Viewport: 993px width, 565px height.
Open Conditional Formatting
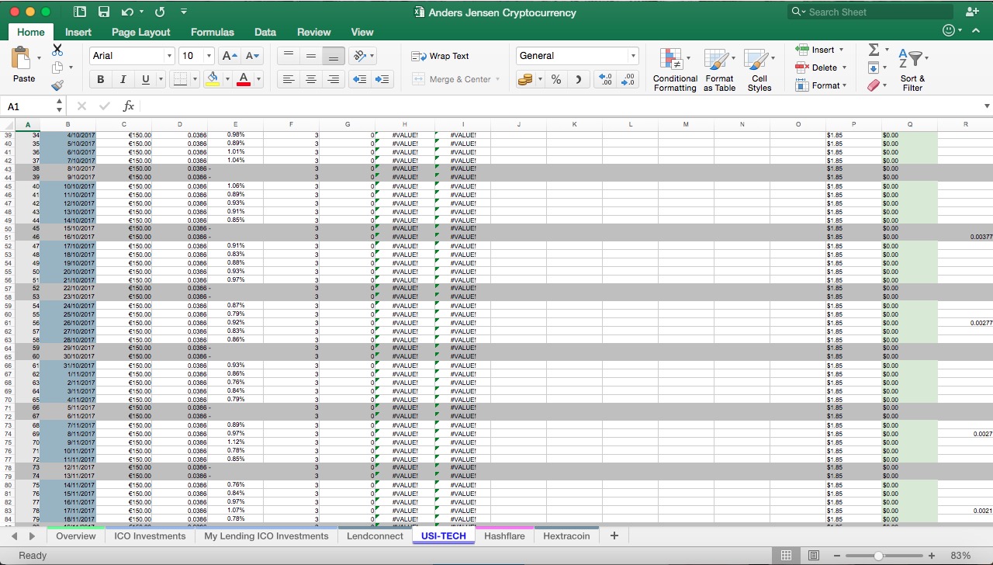[675, 70]
